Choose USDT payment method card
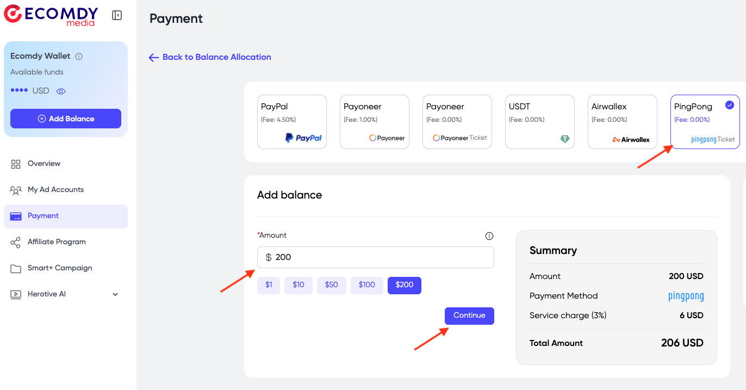The height and width of the screenshot is (390, 746). point(540,122)
